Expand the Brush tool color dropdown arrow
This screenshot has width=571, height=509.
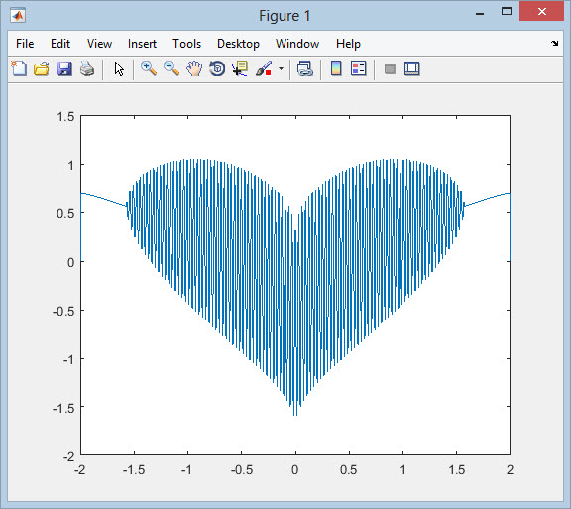(x=281, y=68)
